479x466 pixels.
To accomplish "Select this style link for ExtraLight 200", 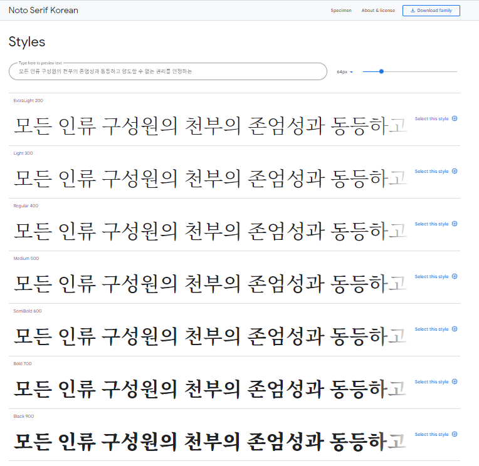I will pyautogui.click(x=431, y=119).
